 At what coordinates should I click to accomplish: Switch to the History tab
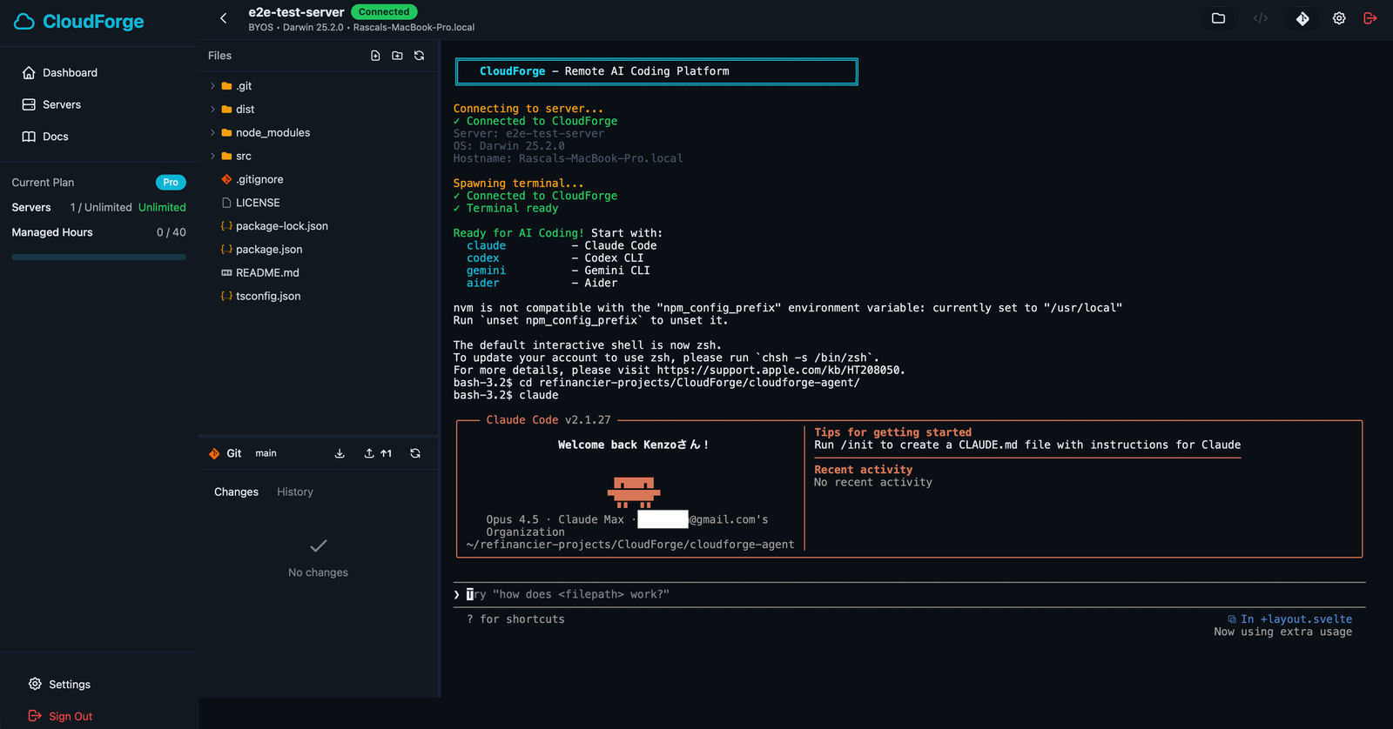[294, 492]
